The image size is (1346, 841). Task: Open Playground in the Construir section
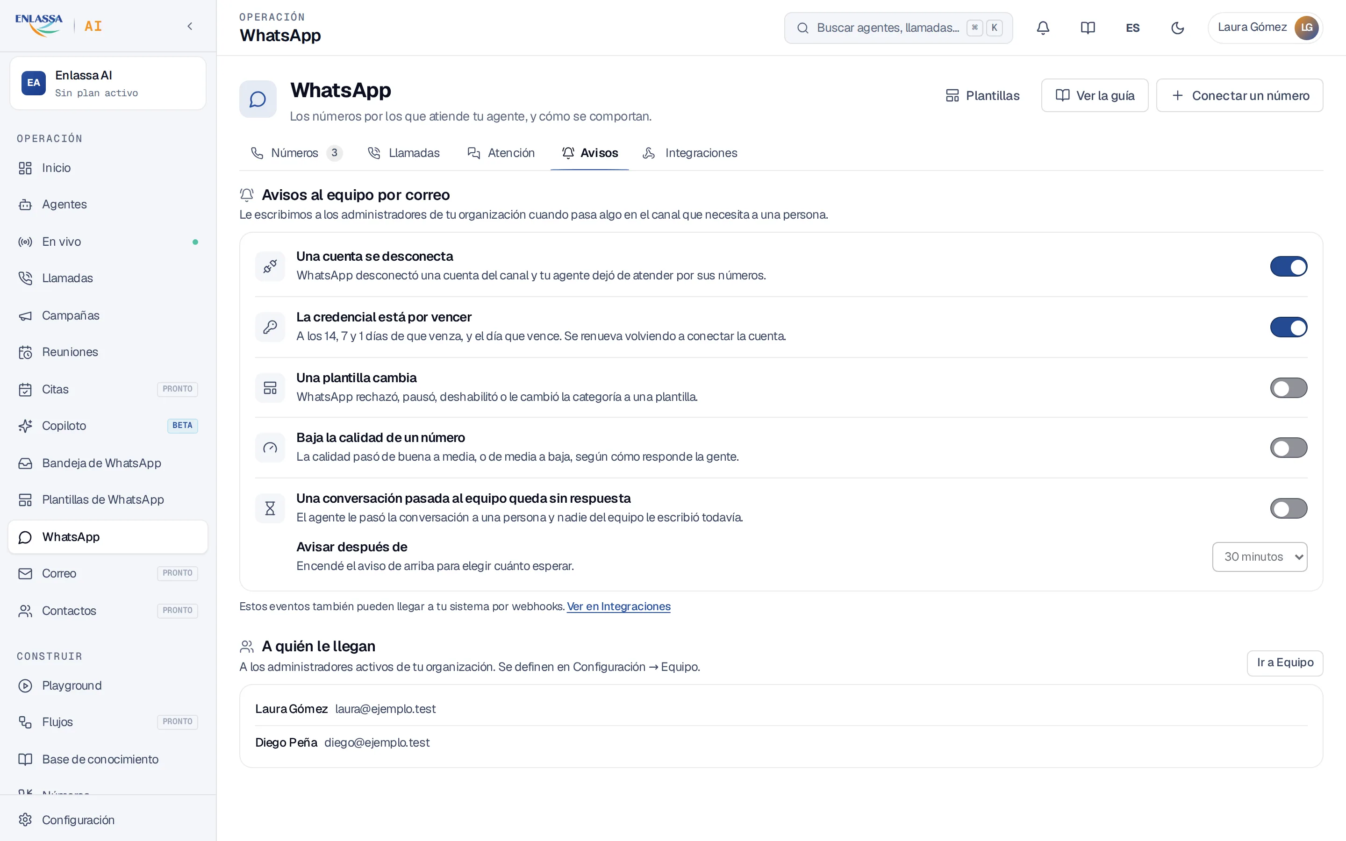[x=108, y=686]
